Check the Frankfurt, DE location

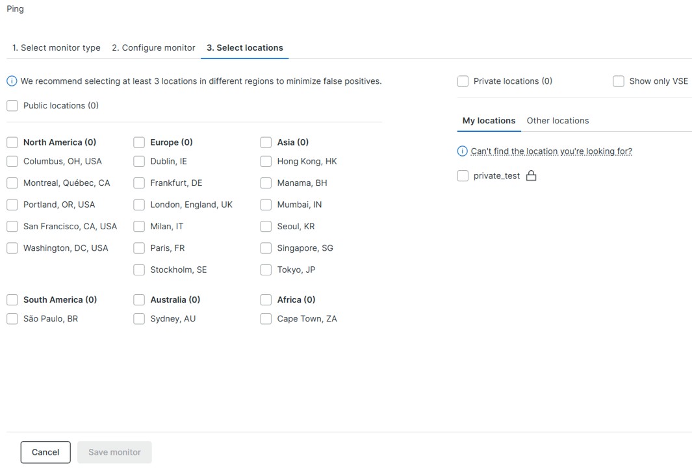pos(139,183)
